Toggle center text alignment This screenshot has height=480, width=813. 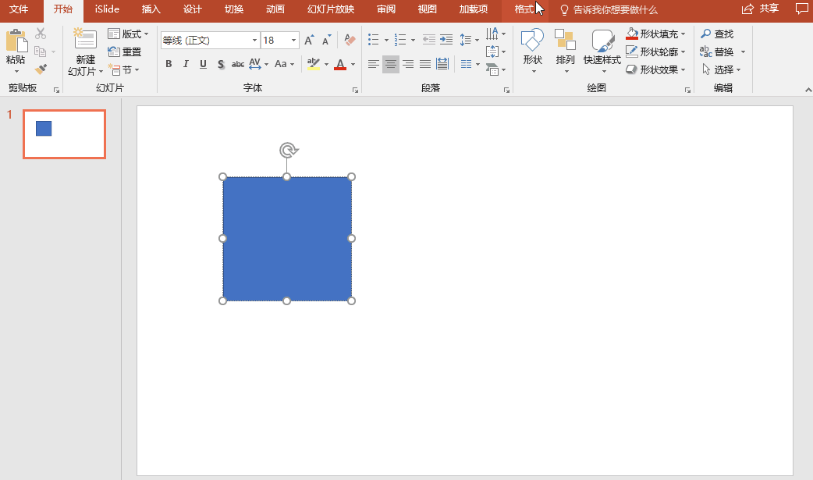[x=391, y=64]
